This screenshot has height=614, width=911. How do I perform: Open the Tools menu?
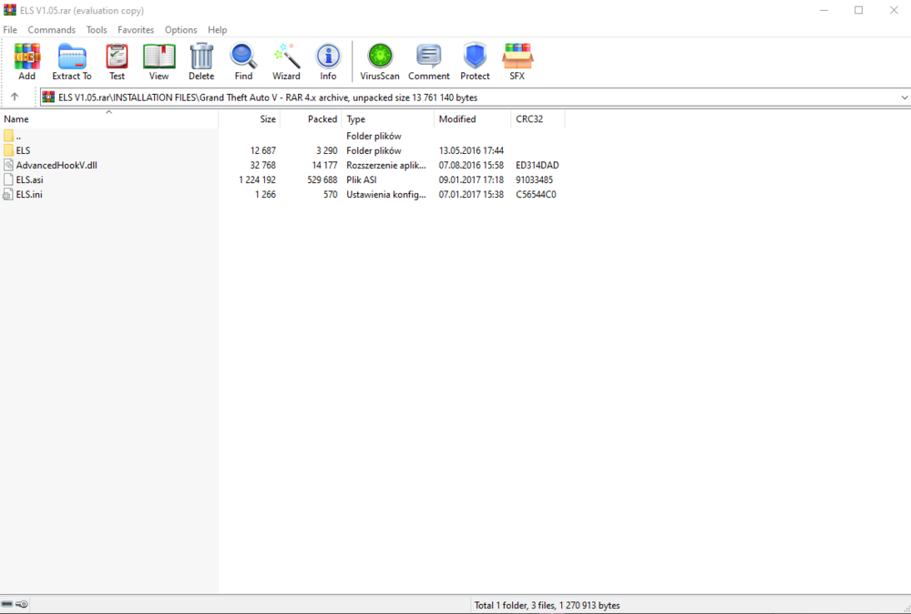tap(96, 29)
